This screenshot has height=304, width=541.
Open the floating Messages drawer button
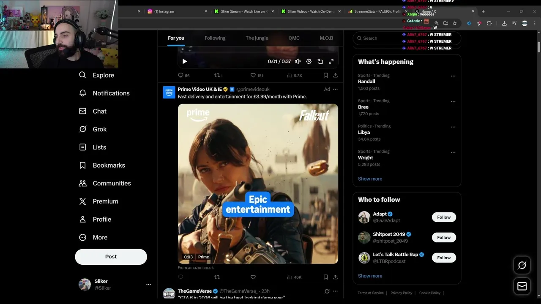[522, 286]
